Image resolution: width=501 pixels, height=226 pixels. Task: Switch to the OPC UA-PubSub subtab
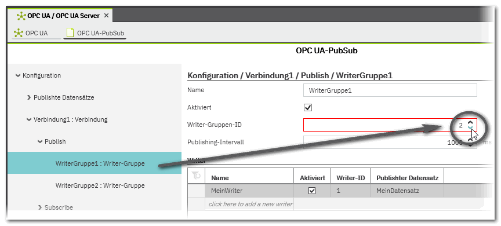click(x=95, y=33)
